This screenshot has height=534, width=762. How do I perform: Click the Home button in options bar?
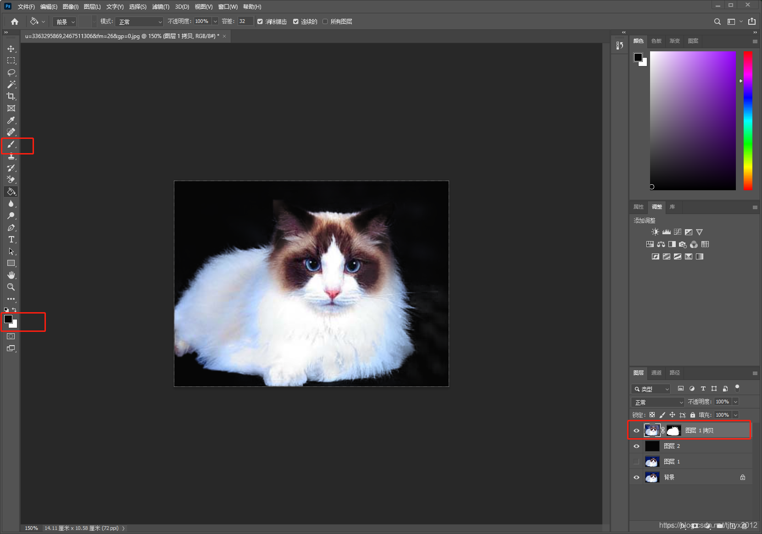click(15, 22)
